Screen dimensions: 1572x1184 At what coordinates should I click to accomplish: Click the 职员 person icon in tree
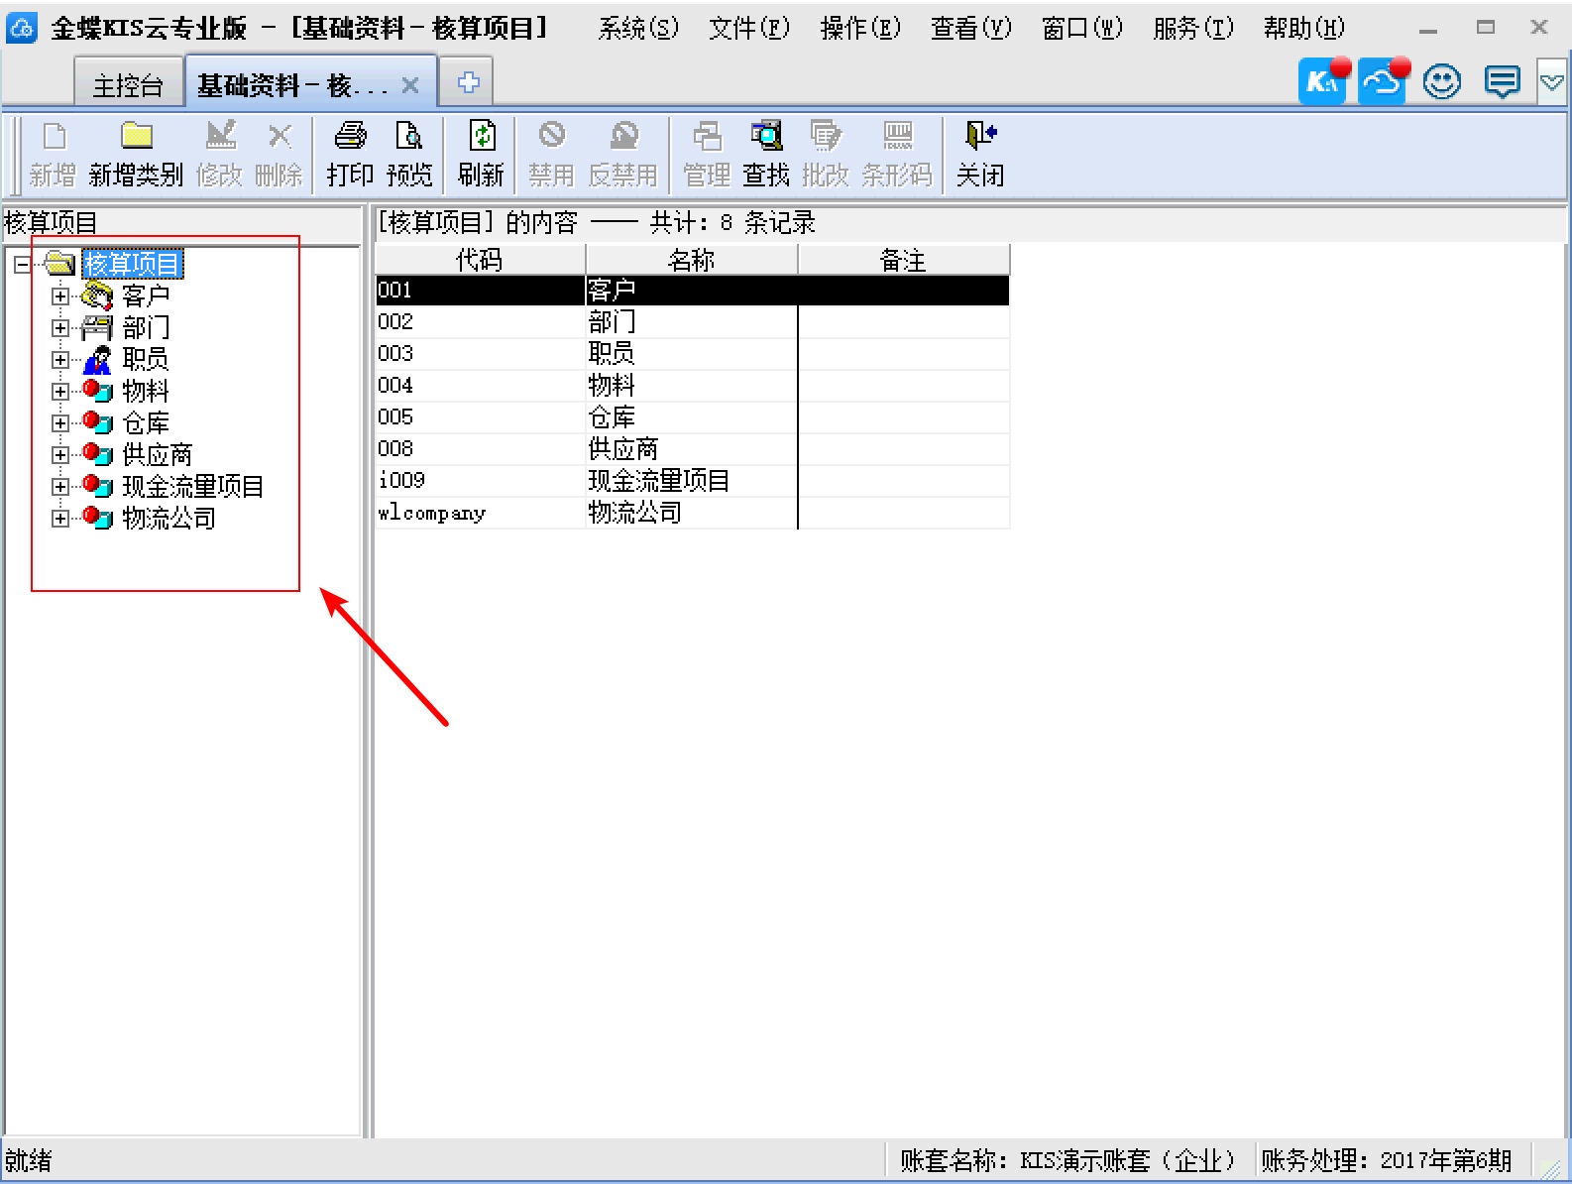click(x=97, y=359)
